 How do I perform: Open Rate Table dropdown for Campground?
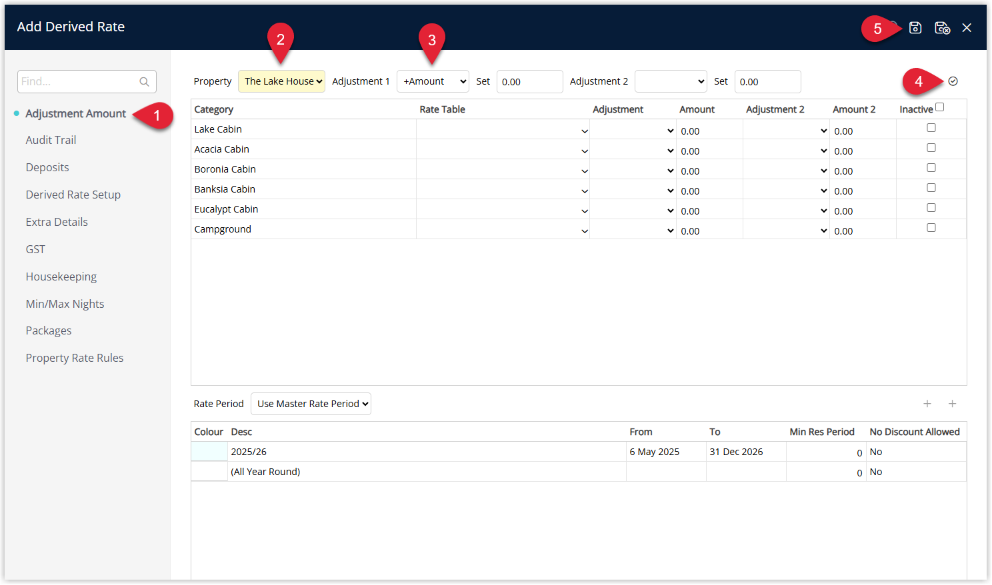[503, 230]
